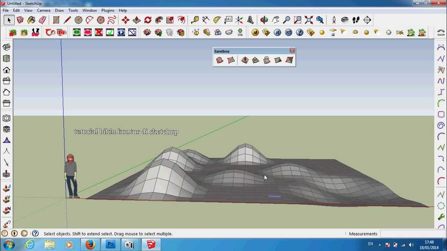Screen dimensions: 447x251
Task: Click the blue RT plugin button
Action: (288, 33)
